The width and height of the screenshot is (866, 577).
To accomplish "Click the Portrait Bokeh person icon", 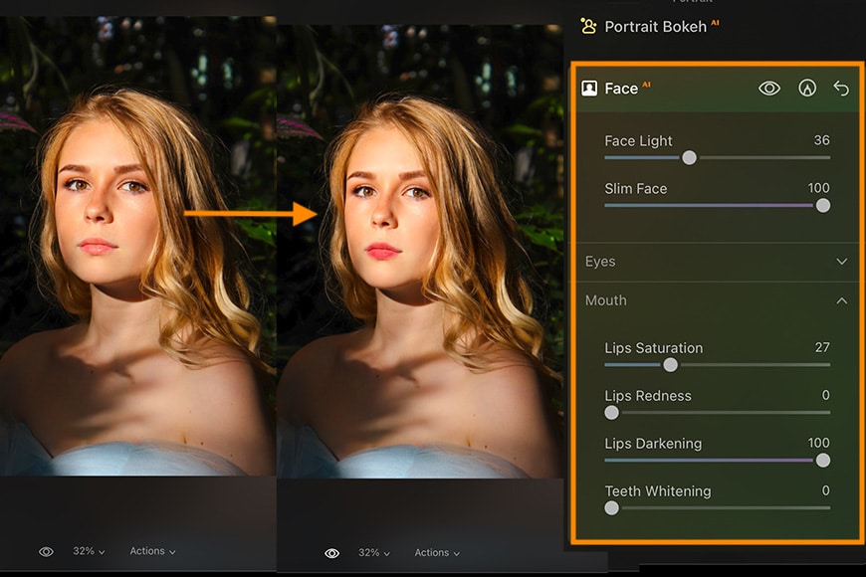I will pyautogui.click(x=588, y=26).
